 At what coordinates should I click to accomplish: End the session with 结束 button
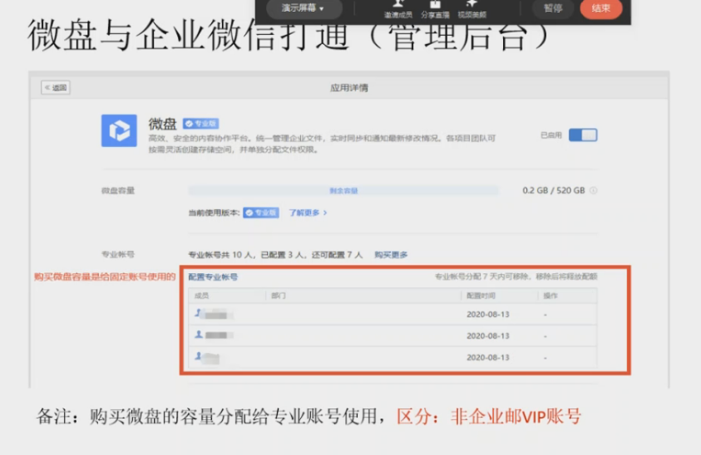pos(600,8)
